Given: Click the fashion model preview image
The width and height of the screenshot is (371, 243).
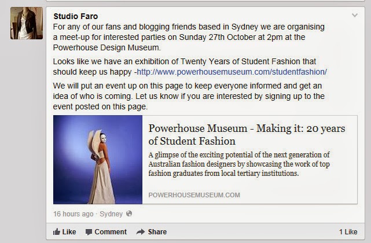Looking at the screenshot, I should click(98, 160).
